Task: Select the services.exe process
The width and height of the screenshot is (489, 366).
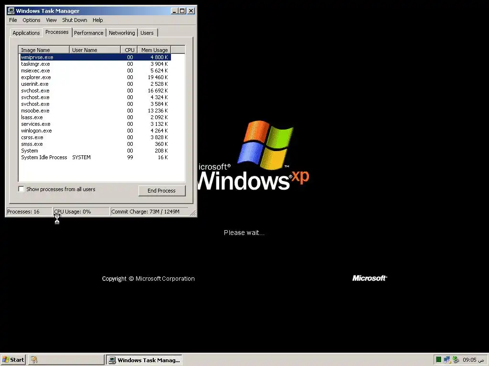Action: 95,124
